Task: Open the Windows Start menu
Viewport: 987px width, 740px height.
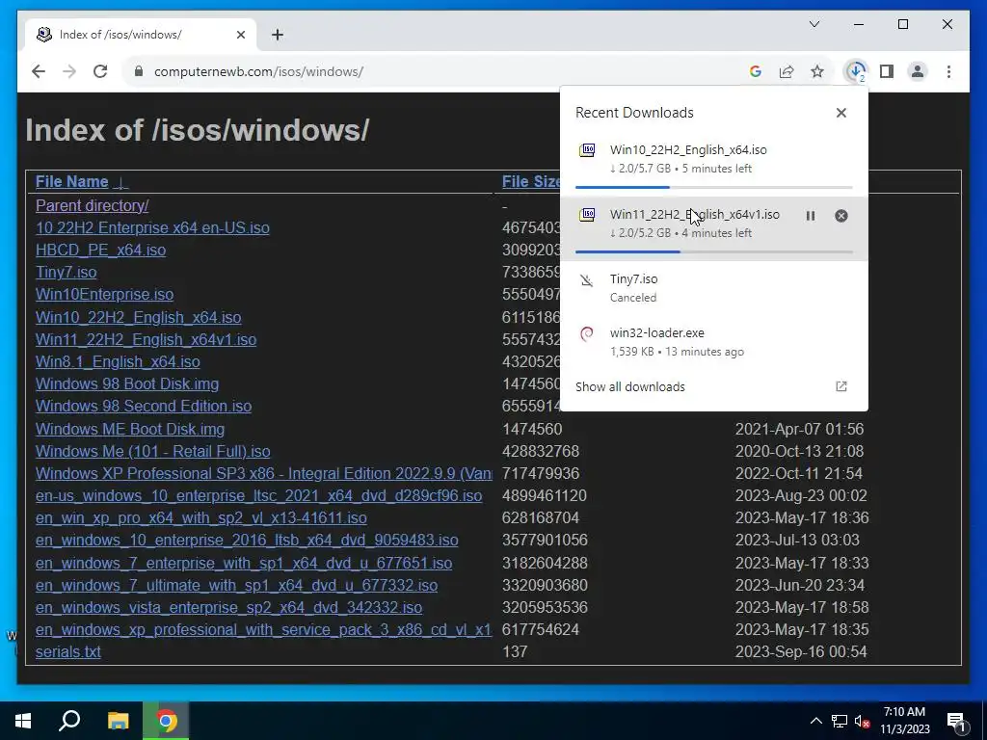Action: tap(23, 721)
